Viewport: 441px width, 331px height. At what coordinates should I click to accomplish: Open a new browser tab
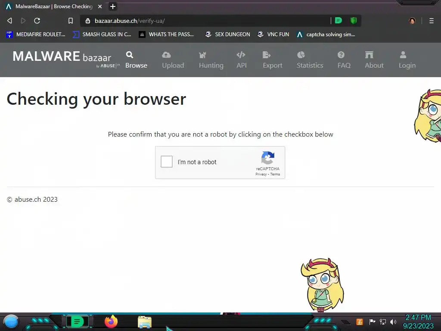pos(113,6)
